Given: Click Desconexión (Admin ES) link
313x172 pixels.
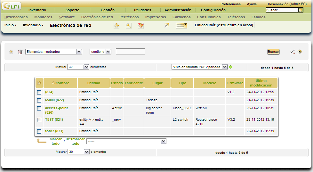Looking at the screenshot, I should click(287, 4).
